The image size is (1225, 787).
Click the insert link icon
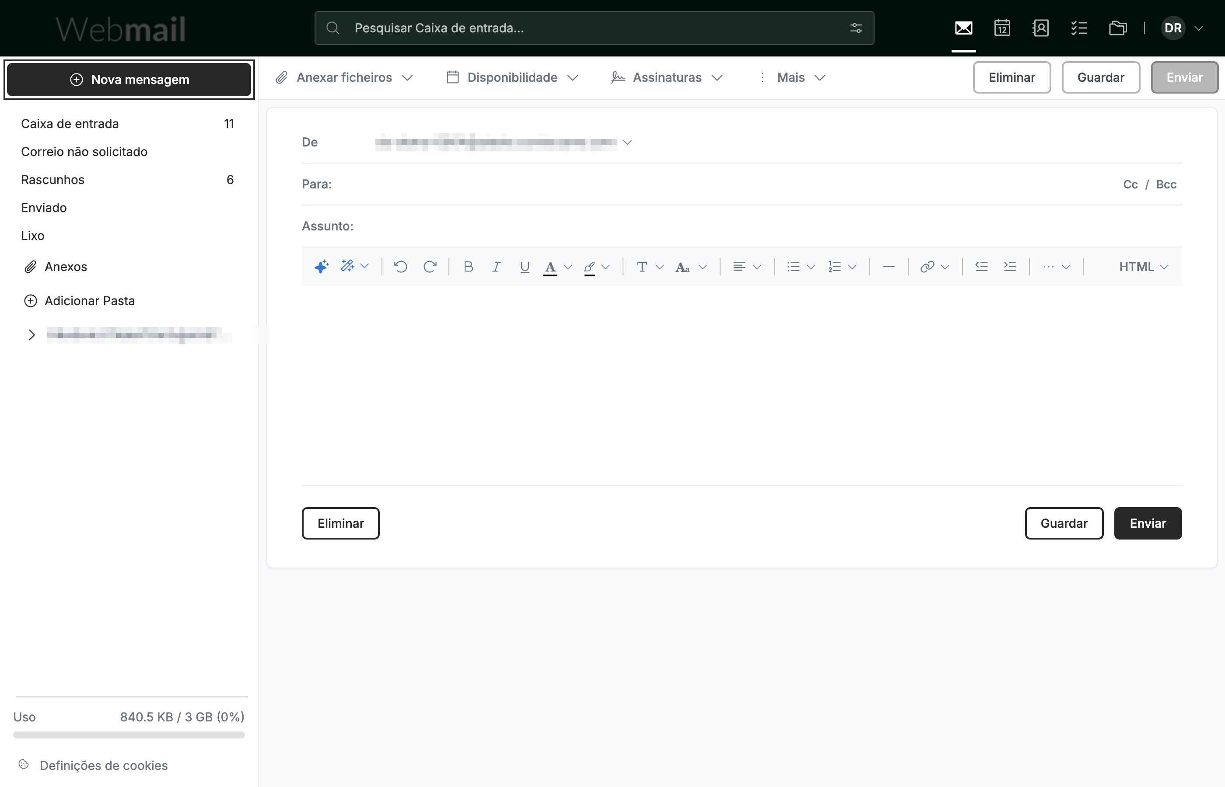click(927, 267)
